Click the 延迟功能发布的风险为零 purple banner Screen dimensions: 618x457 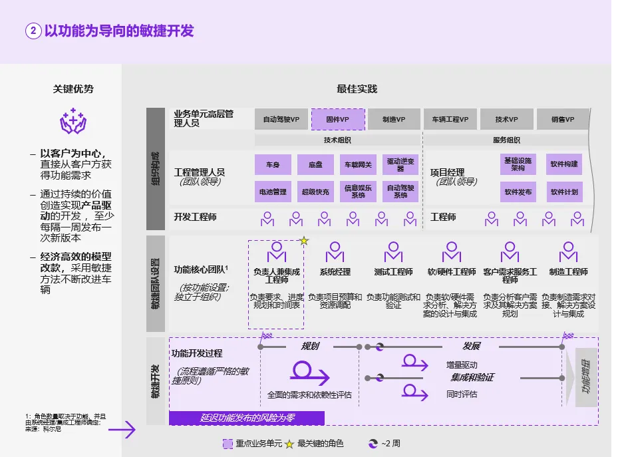247,418
